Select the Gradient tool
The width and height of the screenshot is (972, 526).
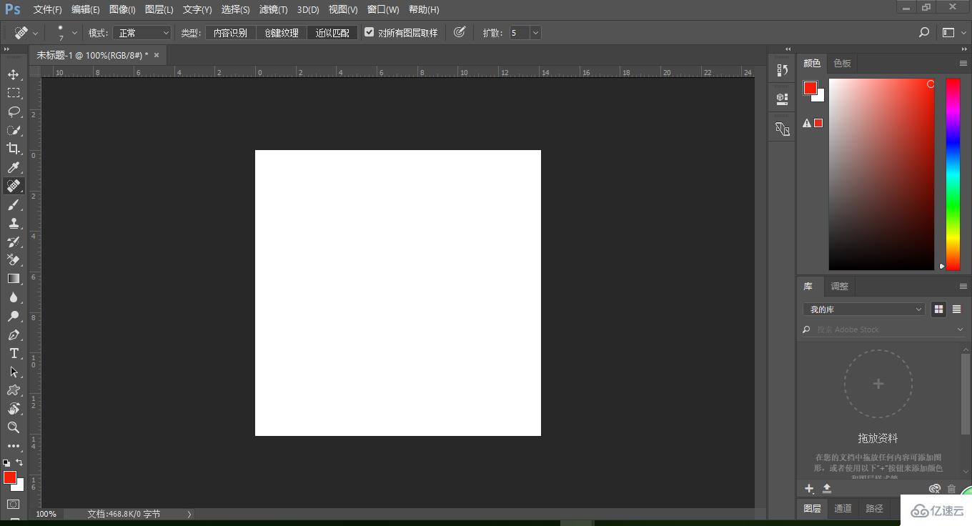(14, 279)
